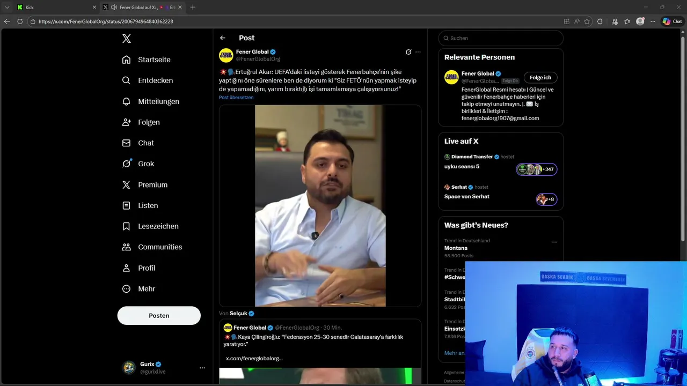Reload the page

(x=20, y=21)
